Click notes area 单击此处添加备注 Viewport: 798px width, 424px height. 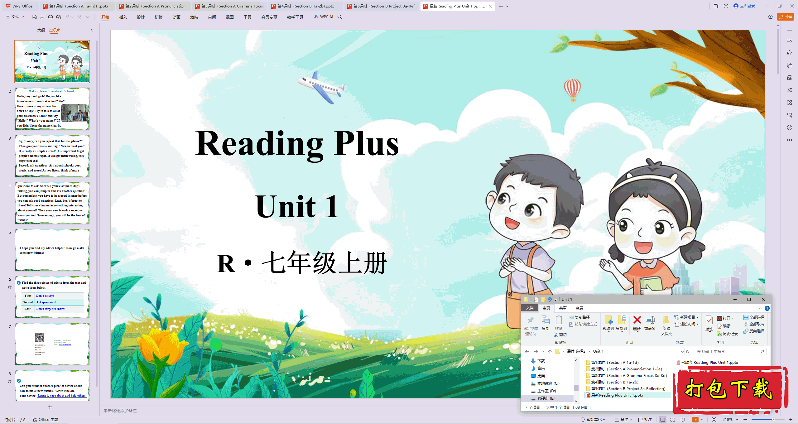click(x=120, y=411)
